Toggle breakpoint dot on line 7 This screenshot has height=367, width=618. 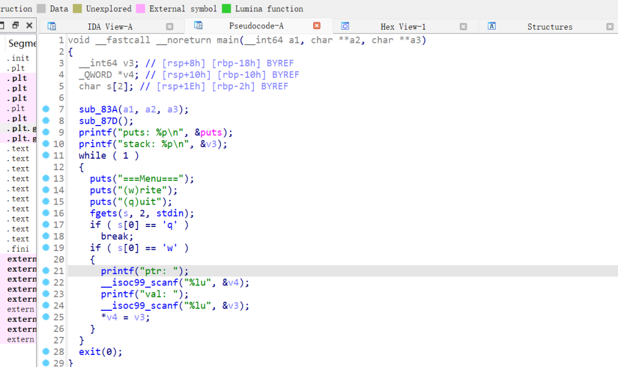pyautogui.click(x=46, y=109)
